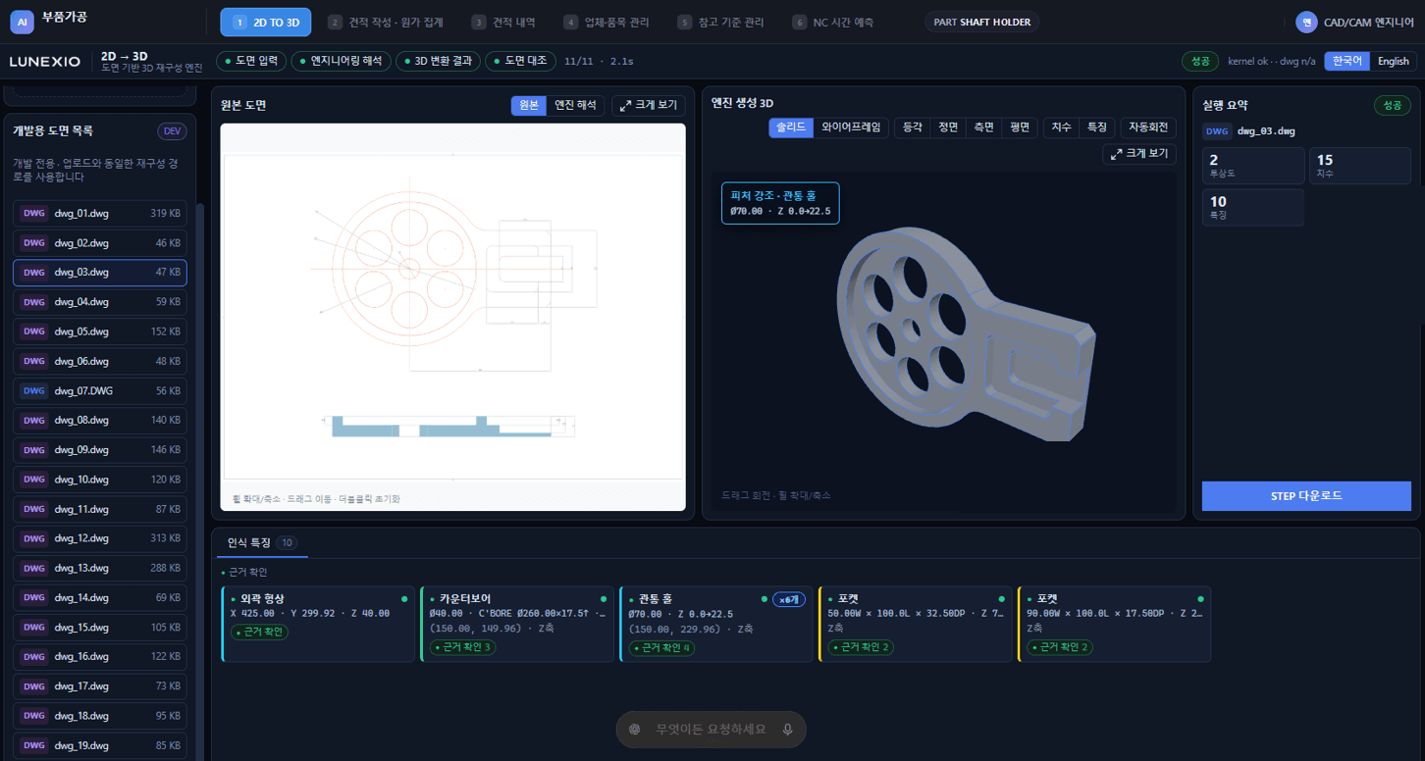Switch the language to 한국어
Image resolution: width=1425 pixels, height=761 pixels.
click(1346, 61)
